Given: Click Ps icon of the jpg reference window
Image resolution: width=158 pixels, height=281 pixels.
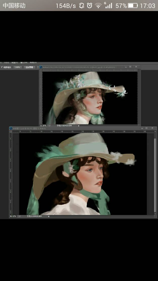Looking at the screenshot, I should 41,67.
